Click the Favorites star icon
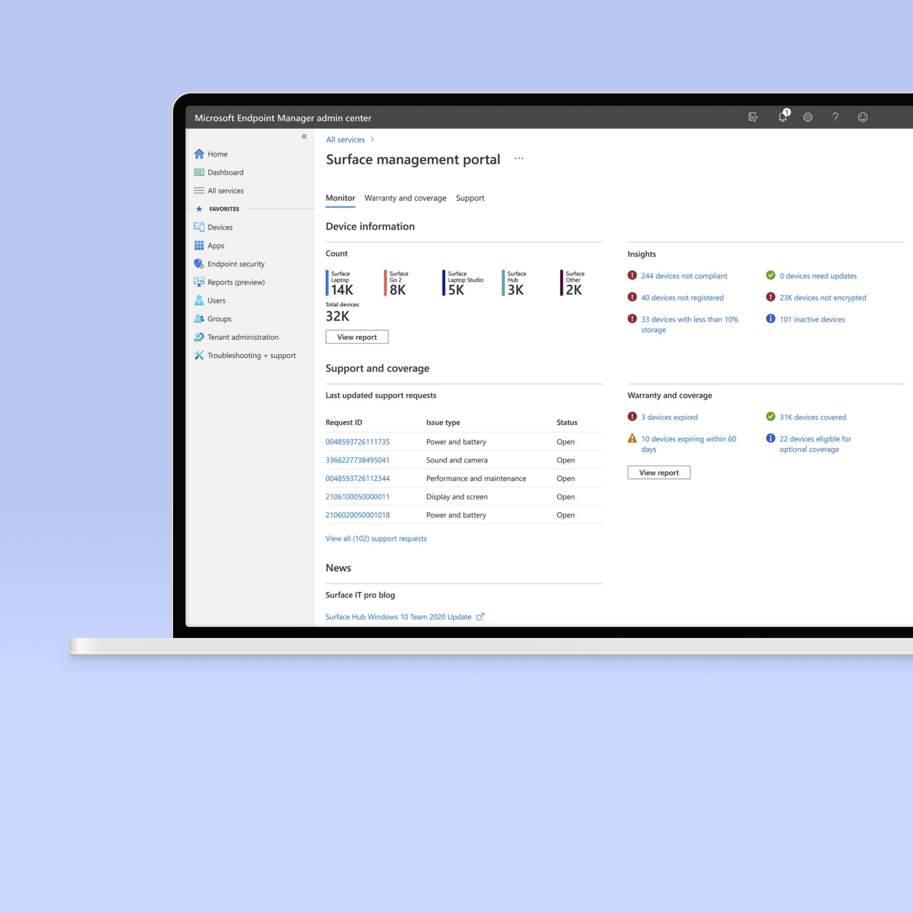Screen dimensions: 913x913 199,209
